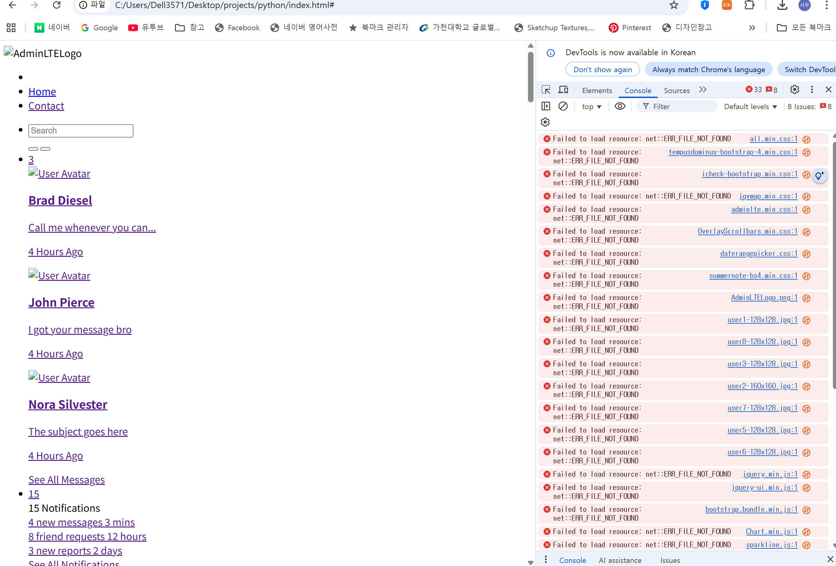This screenshot has height=566, width=836.
Task: Click the Don't show again button
Action: 602,69
